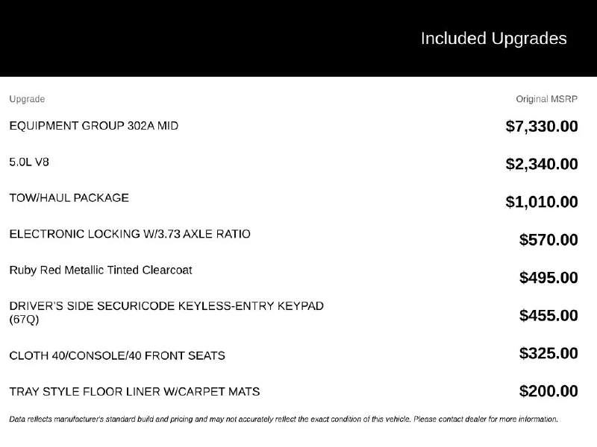Click the $495.00 paint price

(x=548, y=277)
